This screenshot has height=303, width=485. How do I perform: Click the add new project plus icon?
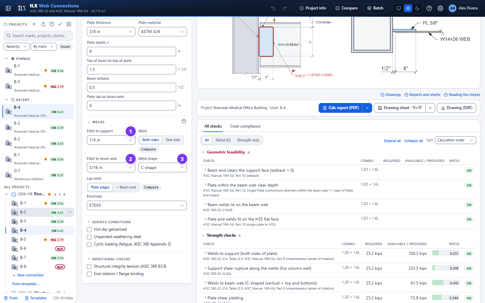(34, 24)
